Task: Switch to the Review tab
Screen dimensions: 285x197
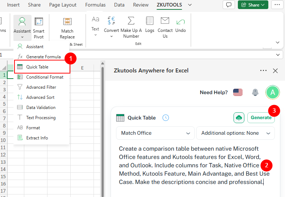Action: (x=141, y=5)
